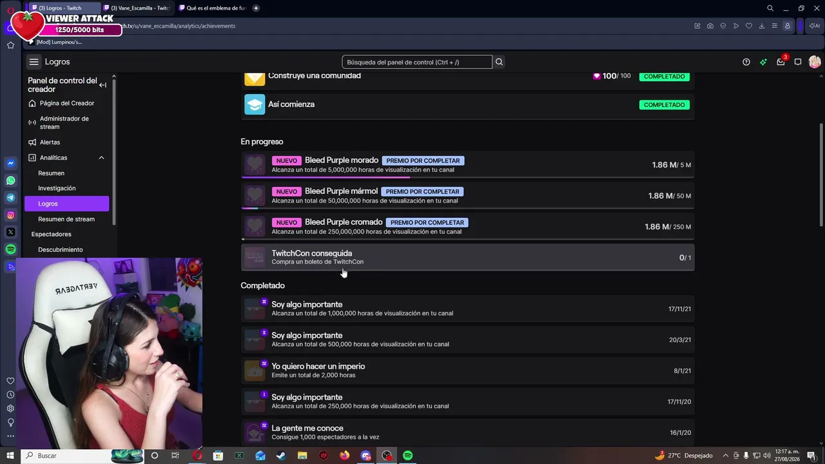Select the Logros - Twitch browser tab
This screenshot has height=464, width=825.
(x=64, y=8)
